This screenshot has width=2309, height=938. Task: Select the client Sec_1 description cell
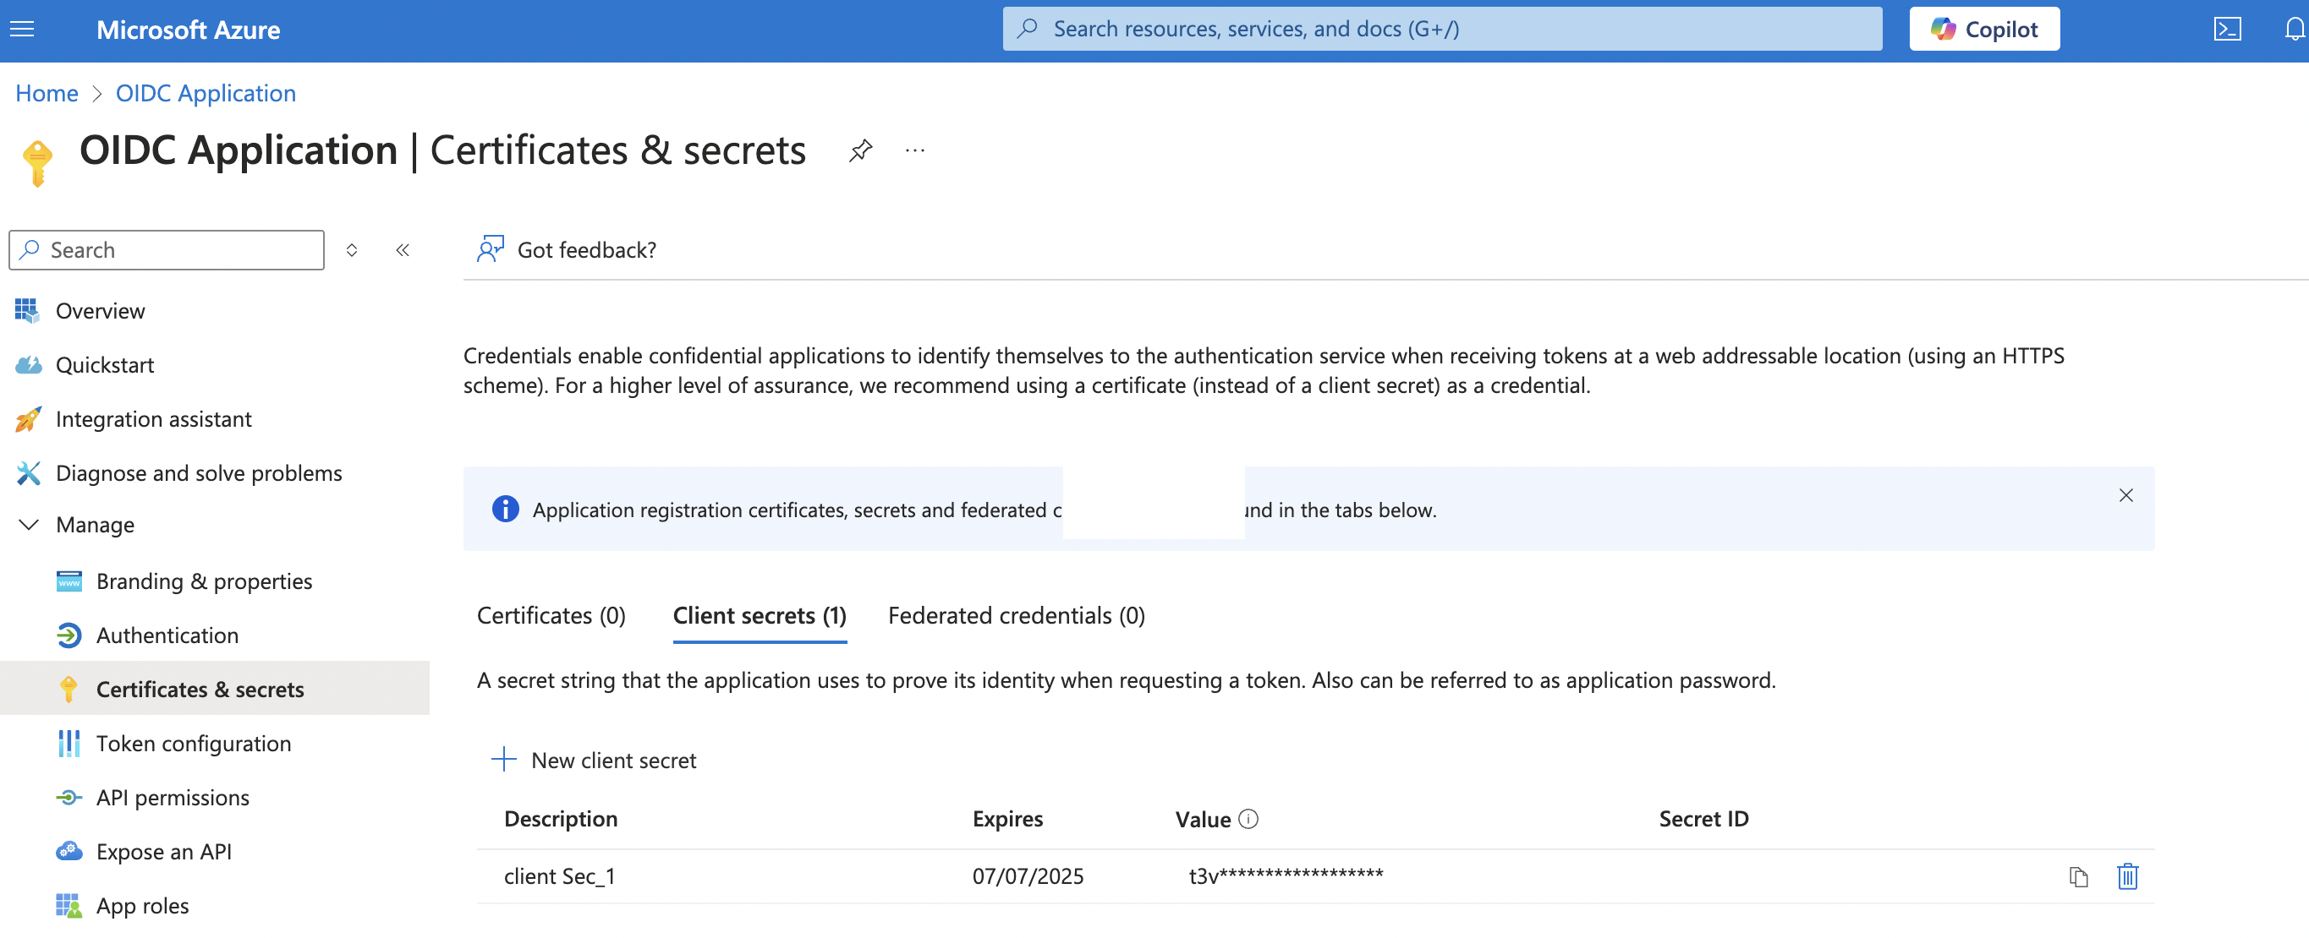click(x=559, y=876)
